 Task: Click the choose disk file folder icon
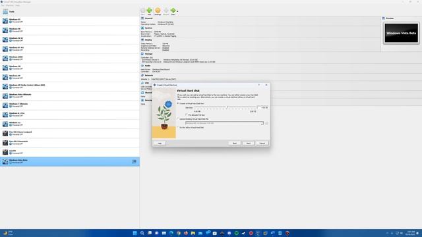point(266,123)
